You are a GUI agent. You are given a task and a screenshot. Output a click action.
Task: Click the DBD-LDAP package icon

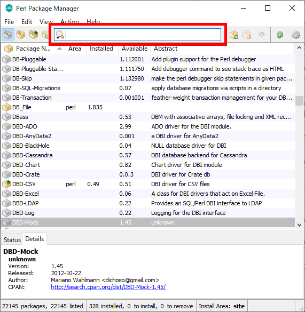6,203
